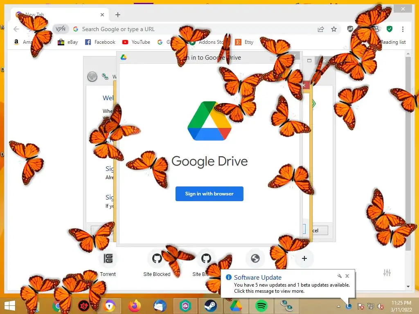Open Spotify from the taskbar
Viewport: 419px width, 314px height.
point(261,306)
